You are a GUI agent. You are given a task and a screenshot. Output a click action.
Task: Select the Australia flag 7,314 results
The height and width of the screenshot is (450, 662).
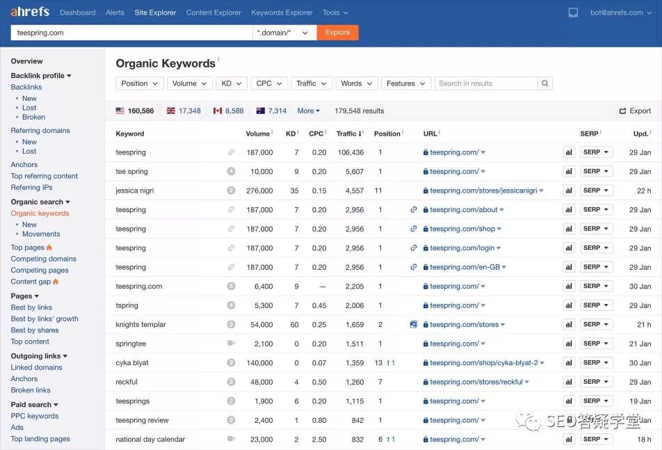click(x=271, y=111)
